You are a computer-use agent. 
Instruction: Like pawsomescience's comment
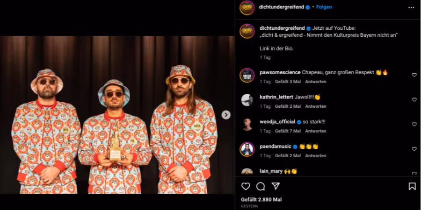pyautogui.click(x=414, y=75)
